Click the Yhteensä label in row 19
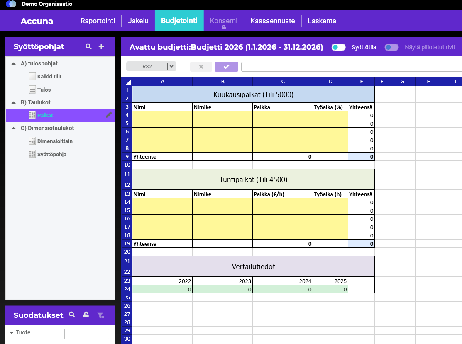The width and height of the screenshot is (462, 344). click(x=145, y=244)
